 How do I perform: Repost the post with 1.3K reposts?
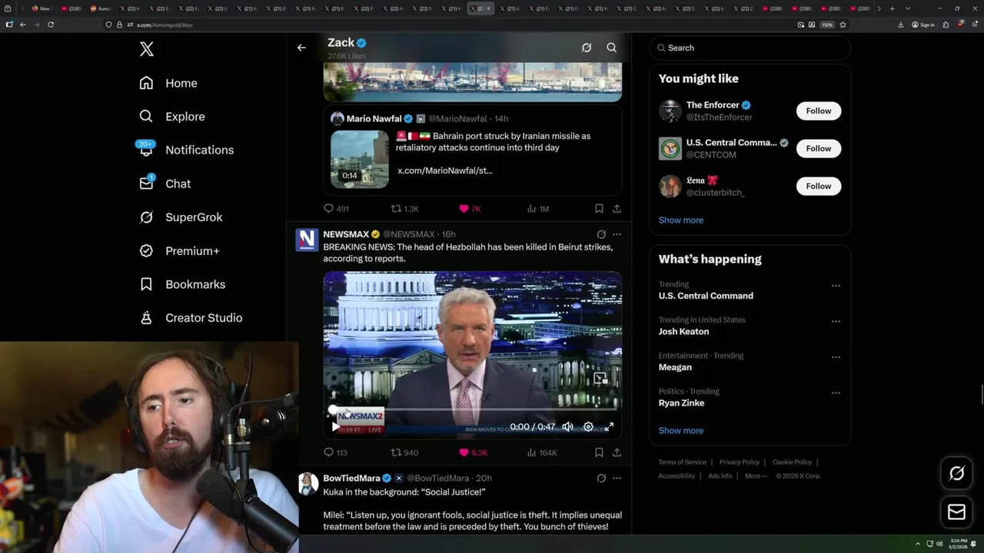(404, 209)
